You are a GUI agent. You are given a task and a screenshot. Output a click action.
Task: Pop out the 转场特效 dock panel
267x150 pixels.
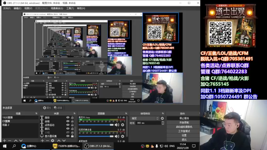(163, 113)
